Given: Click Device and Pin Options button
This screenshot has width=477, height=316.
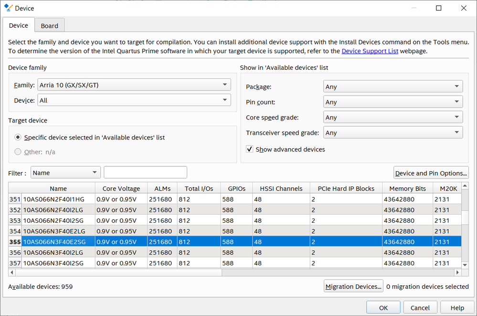Looking at the screenshot, I should coord(431,173).
